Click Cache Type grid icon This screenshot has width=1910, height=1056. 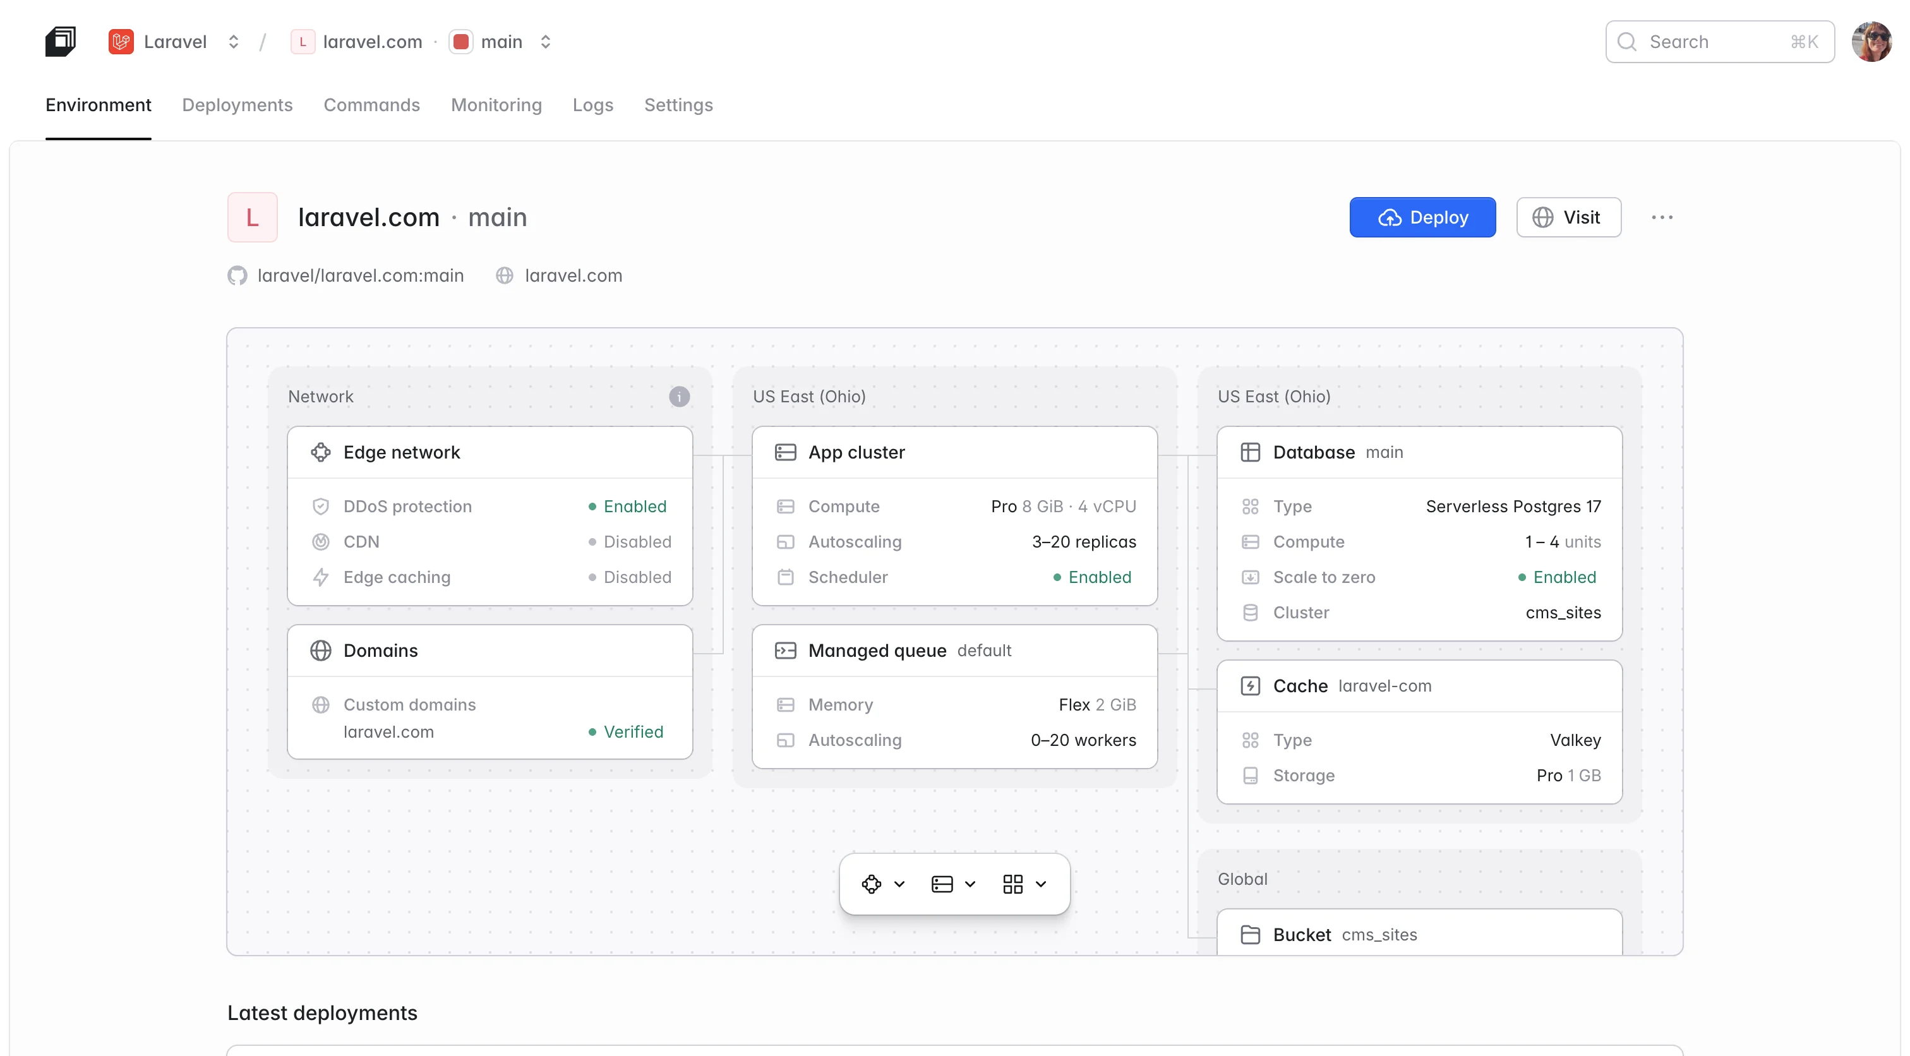coord(1250,740)
